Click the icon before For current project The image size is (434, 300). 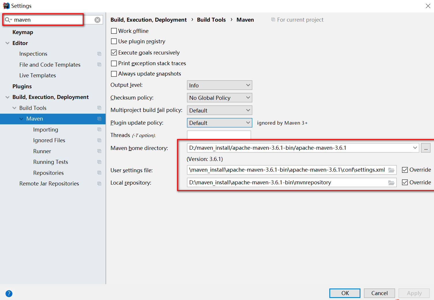coord(273,20)
